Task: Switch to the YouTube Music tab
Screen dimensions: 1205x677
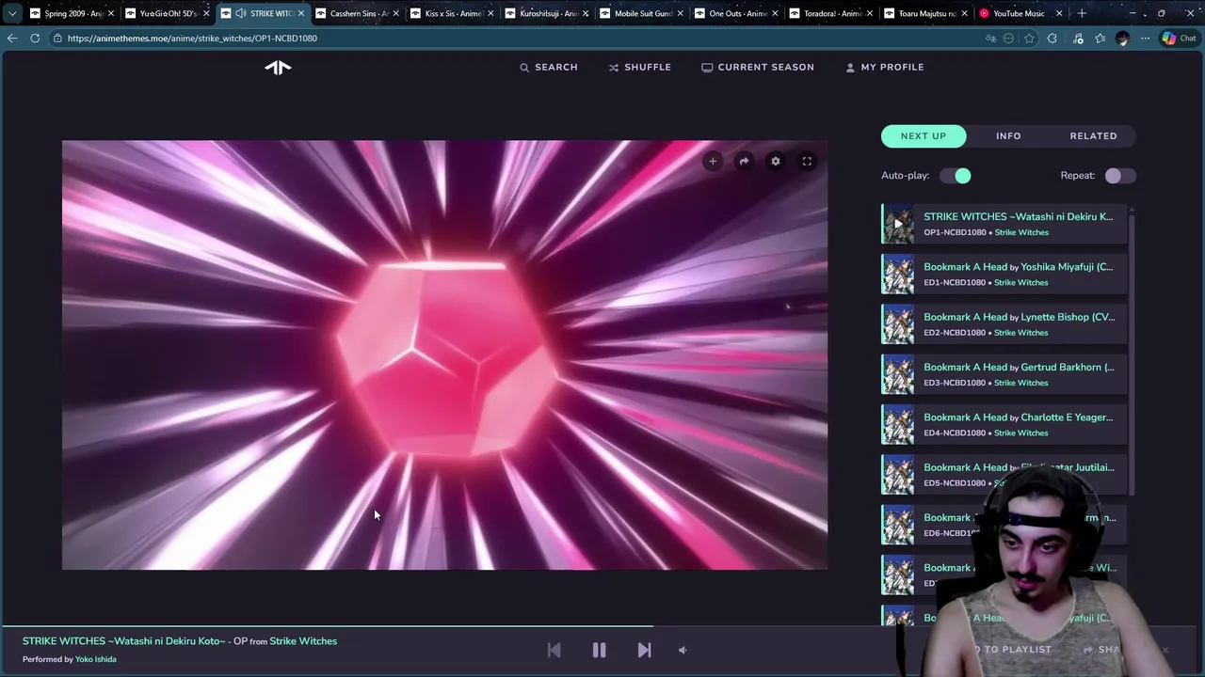Action: click(x=1019, y=13)
